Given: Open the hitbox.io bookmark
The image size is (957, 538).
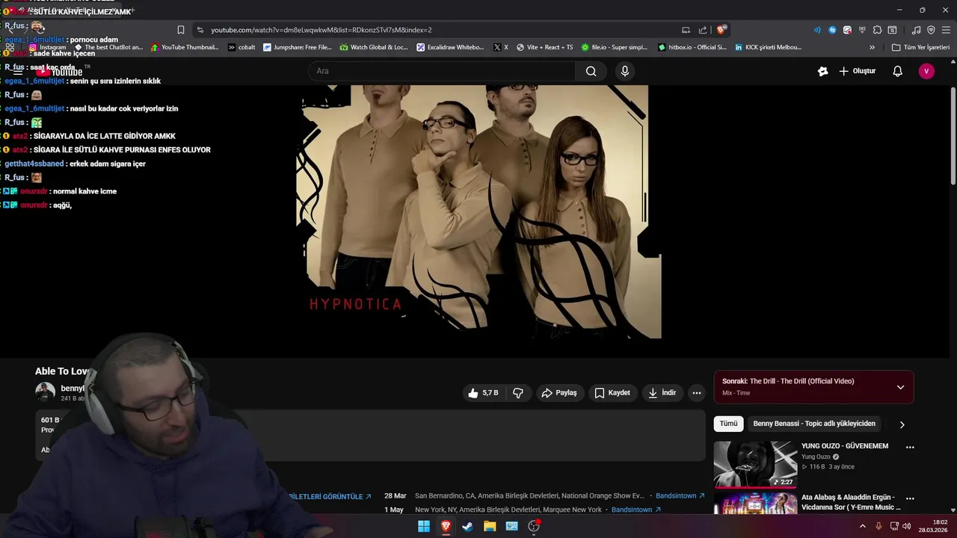Looking at the screenshot, I should pos(692,47).
